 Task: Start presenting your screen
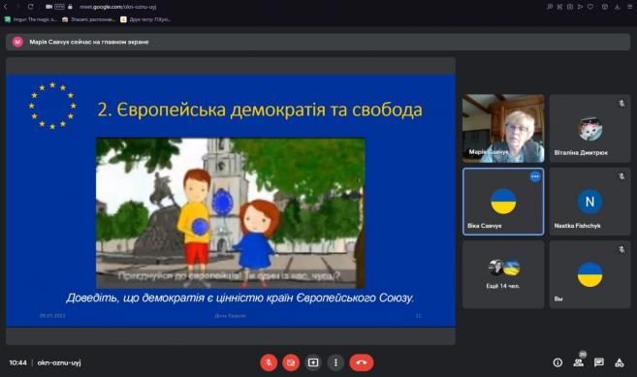[x=313, y=362]
